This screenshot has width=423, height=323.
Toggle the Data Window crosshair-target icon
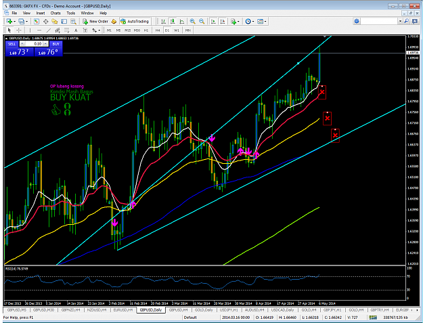pos(45,21)
